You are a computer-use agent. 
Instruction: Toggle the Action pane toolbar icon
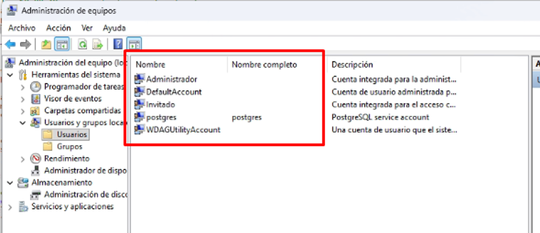tap(134, 44)
